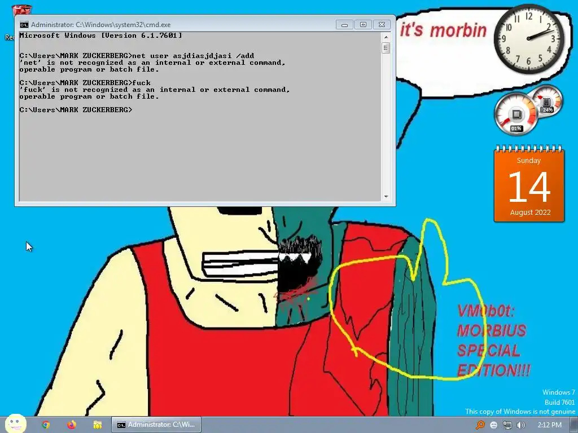Click the orange magnifier tray icon
This screenshot has width=578, height=433.
pos(480,425)
